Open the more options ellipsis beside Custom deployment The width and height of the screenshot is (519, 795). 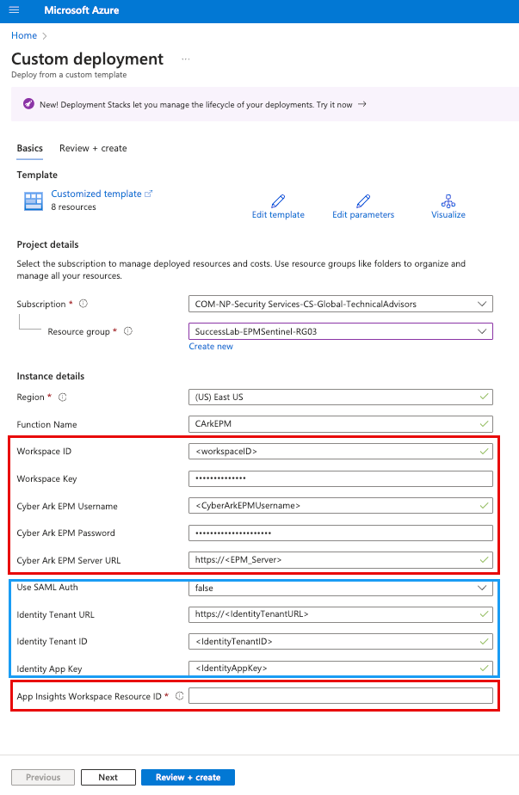click(x=185, y=57)
